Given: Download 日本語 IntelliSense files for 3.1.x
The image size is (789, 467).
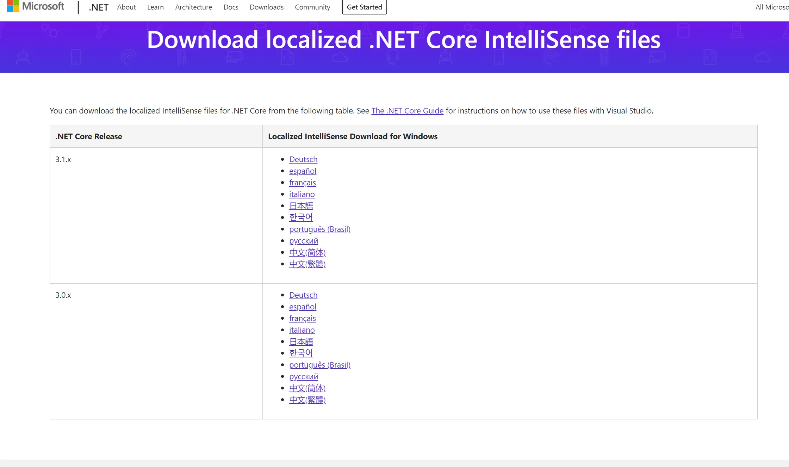Looking at the screenshot, I should coord(301,205).
